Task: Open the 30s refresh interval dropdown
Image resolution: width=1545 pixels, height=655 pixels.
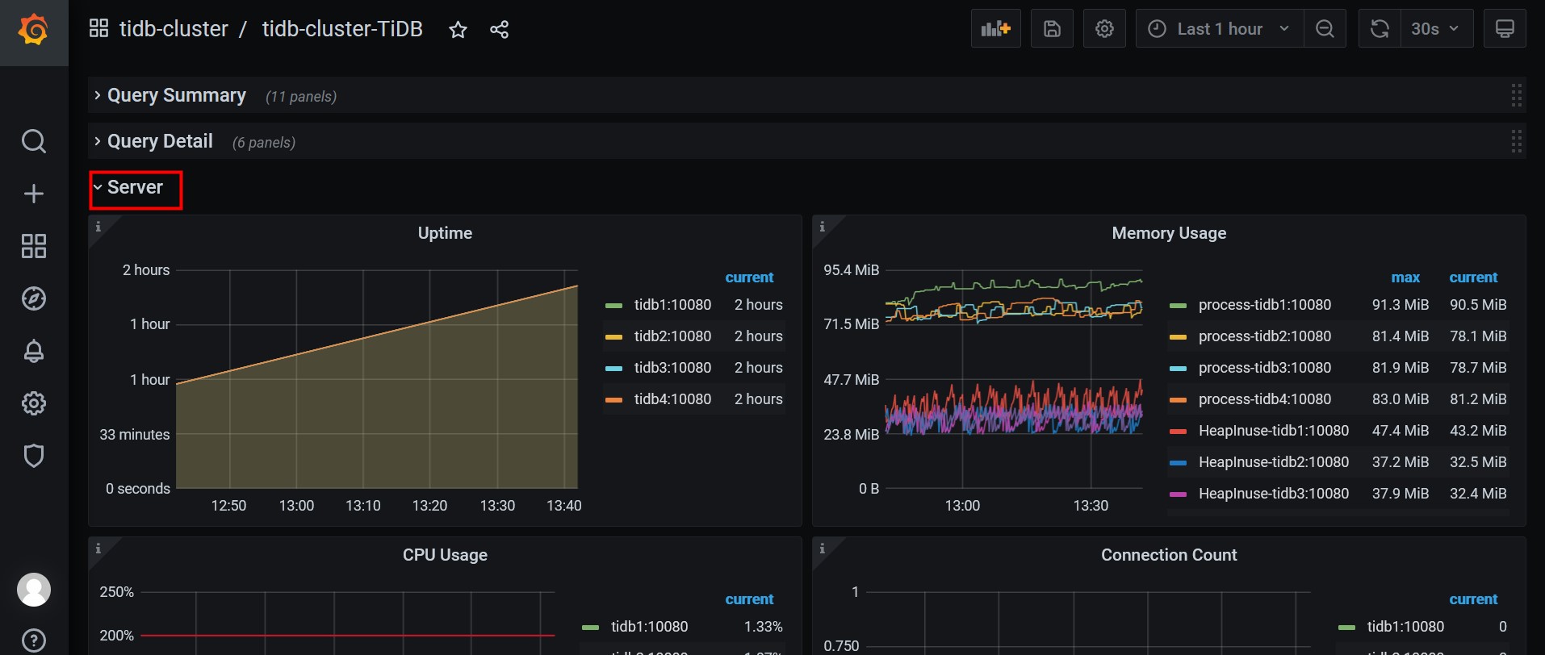Action: tap(1436, 29)
